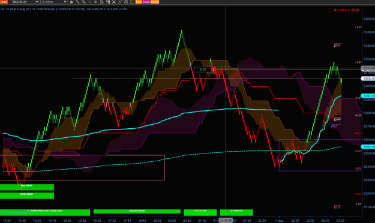The image size is (375, 223).
Task: Click the red 3 marker beside 6.75
Action: point(214,70)
